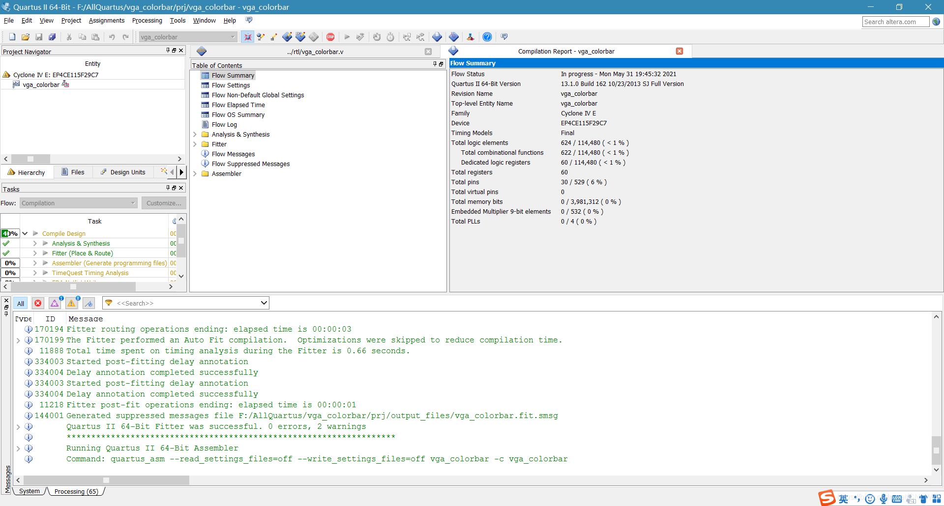Expand the Fitter report folder
Image resolution: width=944 pixels, height=506 pixels.
click(195, 144)
